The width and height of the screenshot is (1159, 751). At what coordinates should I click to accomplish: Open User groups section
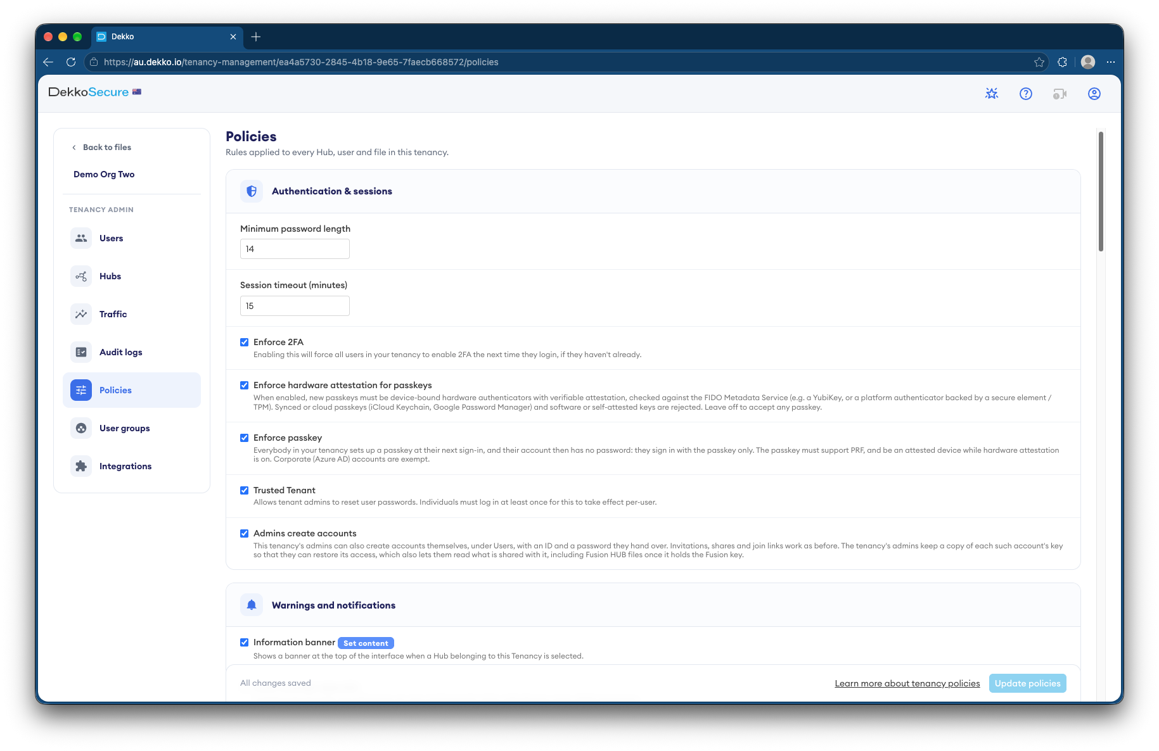tap(132, 428)
